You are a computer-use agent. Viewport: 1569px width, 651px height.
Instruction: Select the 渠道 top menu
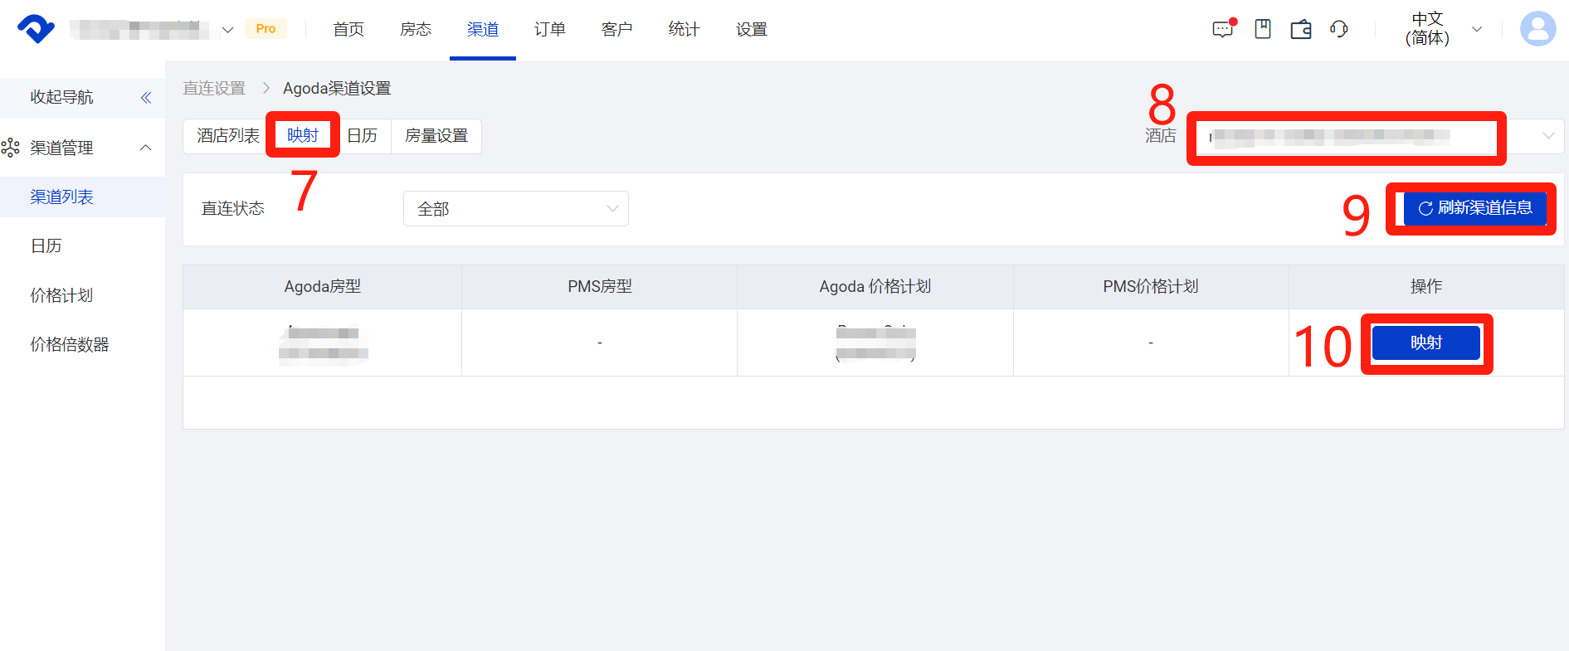tap(483, 30)
